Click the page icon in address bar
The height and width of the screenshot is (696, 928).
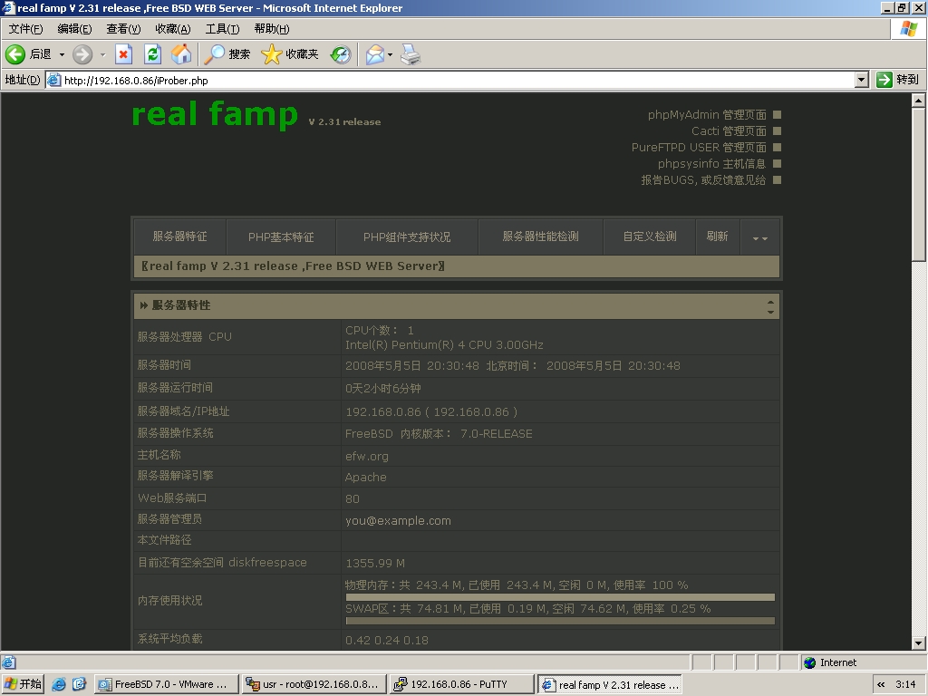(x=53, y=80)
